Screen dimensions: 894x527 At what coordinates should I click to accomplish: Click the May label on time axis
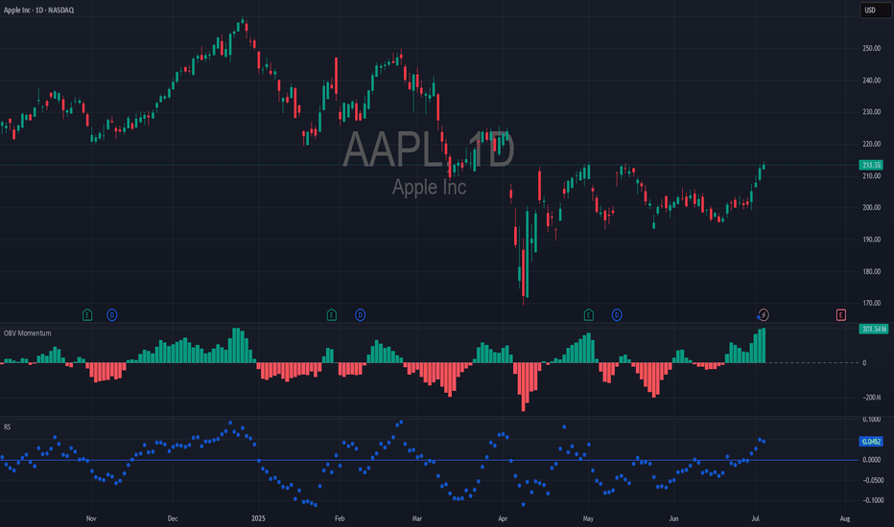pyautogui.click(x=588, y=519)
